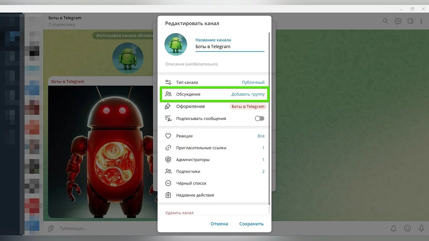This screenshot has height=241, width=429.
Task: Click the Все reactions value
Action: coord(261,136)
